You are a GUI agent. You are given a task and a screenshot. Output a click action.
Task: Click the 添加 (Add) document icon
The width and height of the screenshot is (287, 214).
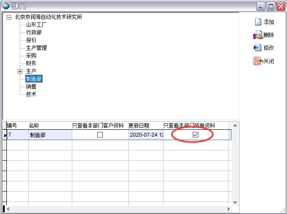(x=258, y=22)
